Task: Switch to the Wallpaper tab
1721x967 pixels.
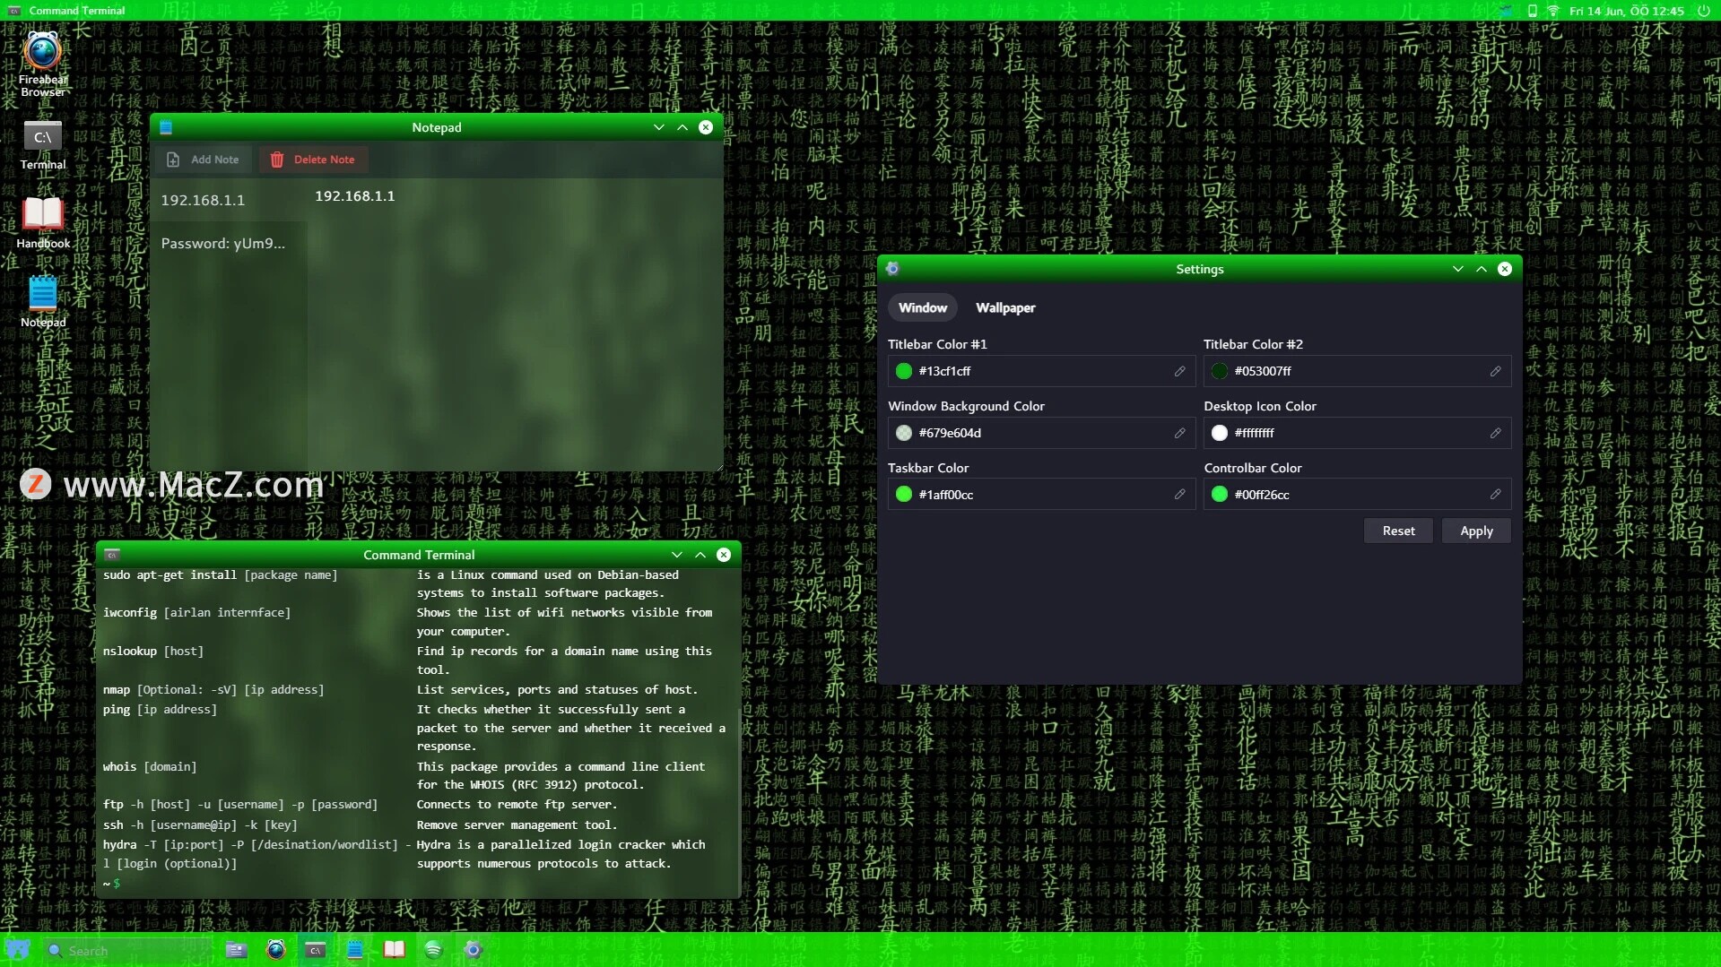Action: point(1004,307)
